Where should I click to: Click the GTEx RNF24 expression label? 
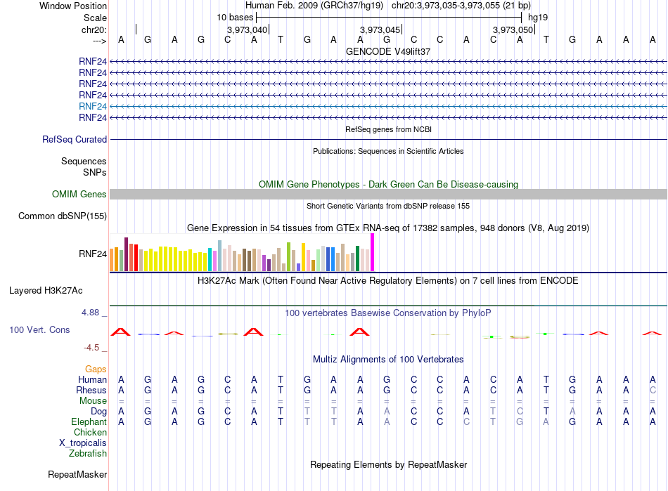tap(92, 254)
